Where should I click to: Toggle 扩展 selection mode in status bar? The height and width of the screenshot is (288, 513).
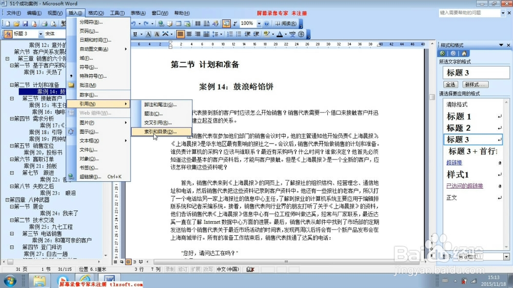click(195, 270)
